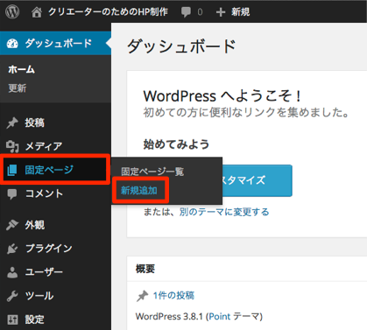Image resolution: width=367 pixels, height=330 pixels.
Task: Open the ツール menu
Action: click(x=39, y=296)
